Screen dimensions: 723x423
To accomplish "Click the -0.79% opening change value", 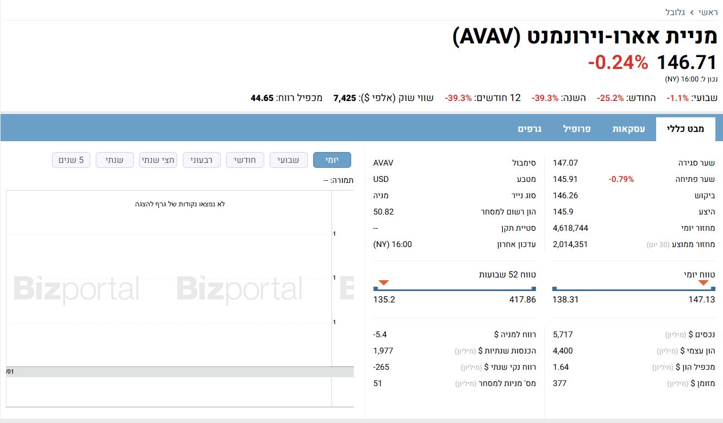I will 621,179.
